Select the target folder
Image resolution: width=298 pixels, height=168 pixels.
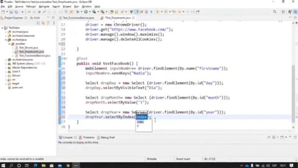click(x=15, y=84)
